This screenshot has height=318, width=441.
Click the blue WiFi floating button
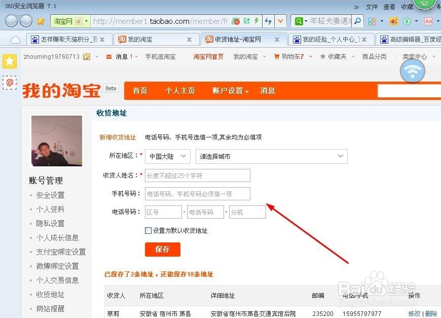412,71
